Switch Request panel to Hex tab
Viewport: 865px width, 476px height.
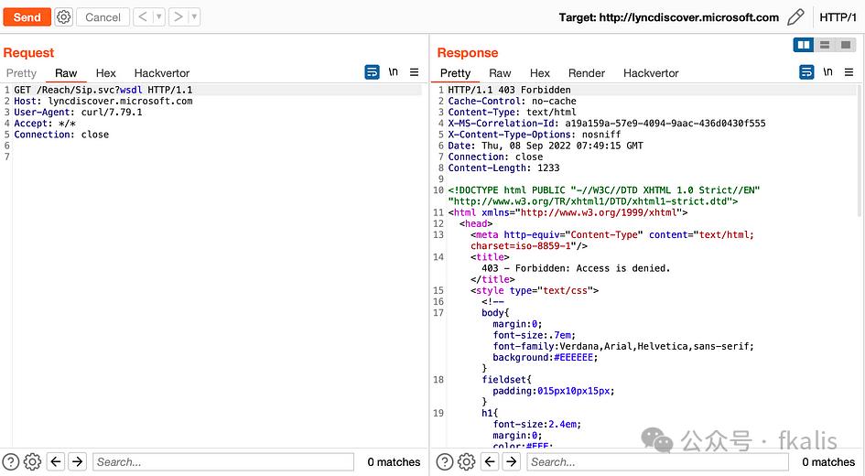point(106,73)
